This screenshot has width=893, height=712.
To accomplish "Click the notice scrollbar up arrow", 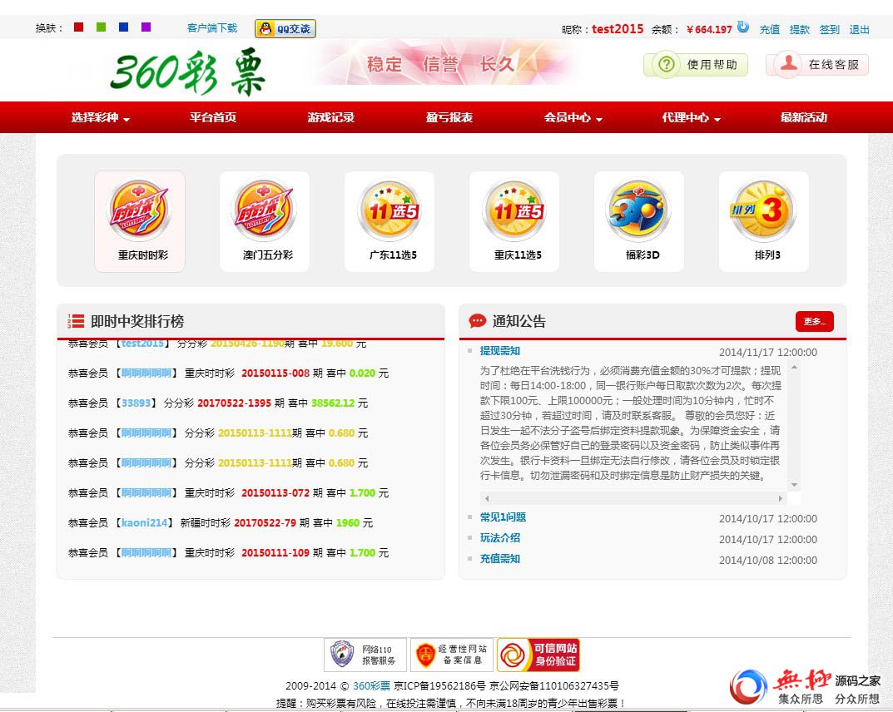I will [x=794, y=367].
